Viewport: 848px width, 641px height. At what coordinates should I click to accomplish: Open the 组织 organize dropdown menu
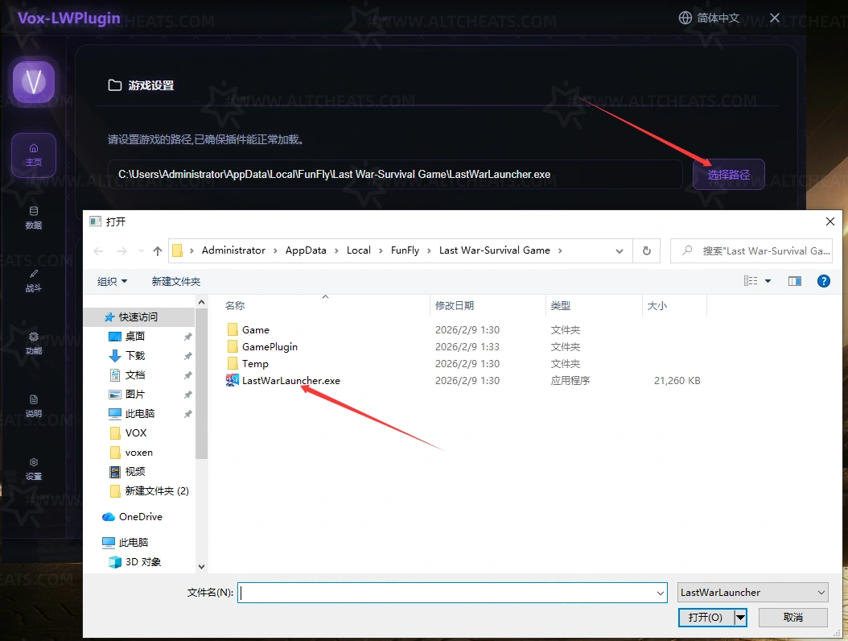(113, 281)
